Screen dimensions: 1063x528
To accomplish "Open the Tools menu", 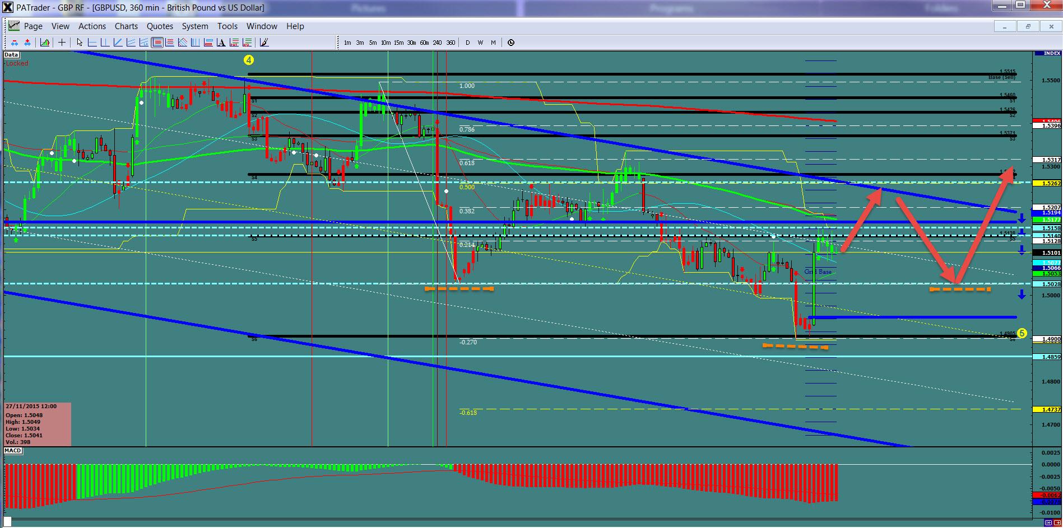I will 228,26.
